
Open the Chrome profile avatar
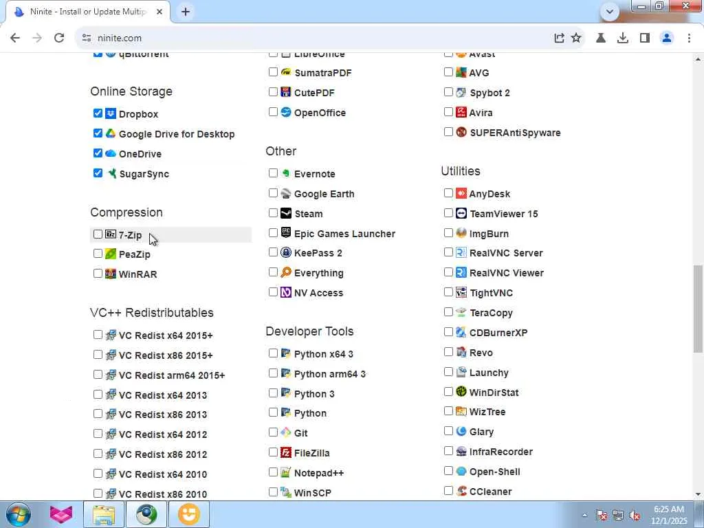tap(667, 38)
